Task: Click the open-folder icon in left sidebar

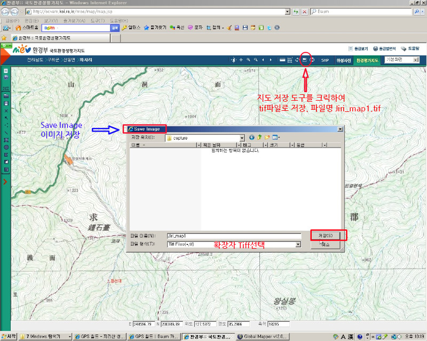Action: pyautogui.click(x=6, y=96)
